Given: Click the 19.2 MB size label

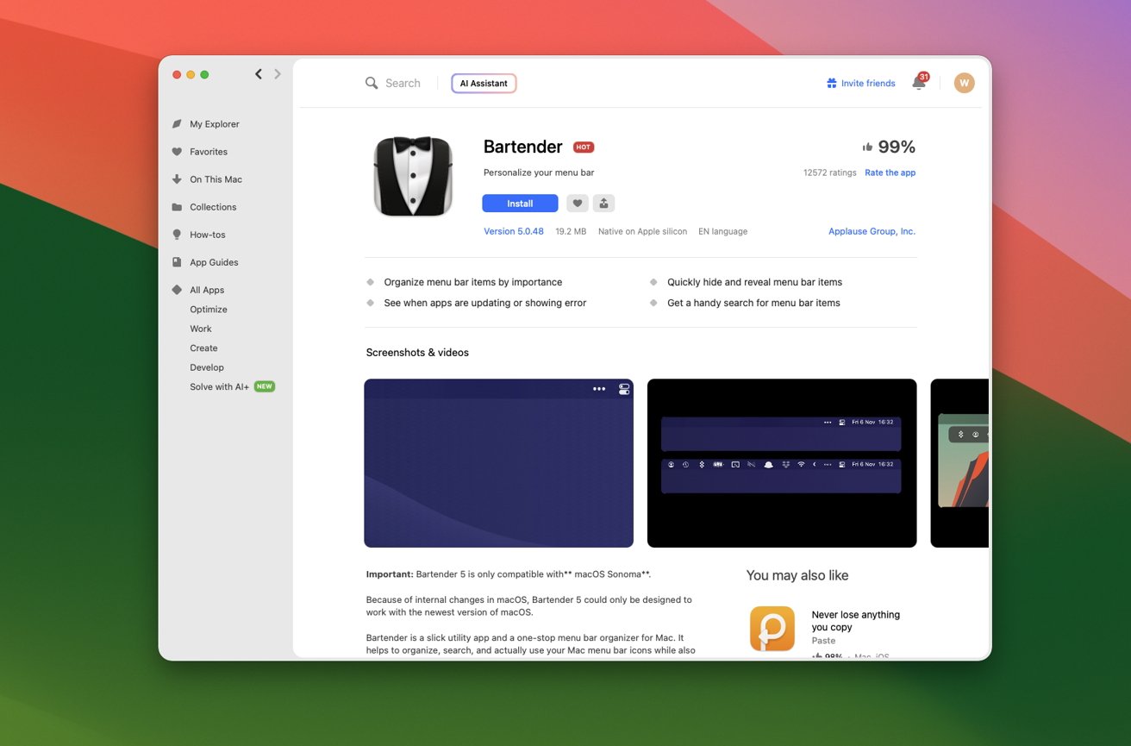Looking at the screenshot, I should pos(571,231).
